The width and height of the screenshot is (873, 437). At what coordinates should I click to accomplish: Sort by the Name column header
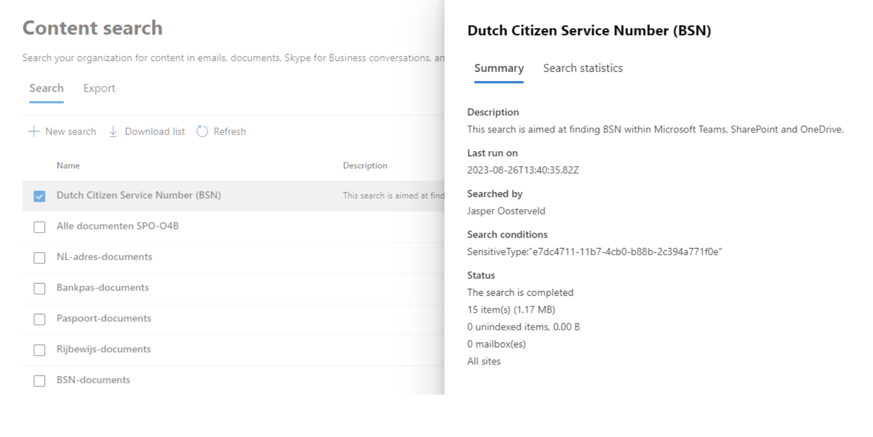[x=68, y=166]
